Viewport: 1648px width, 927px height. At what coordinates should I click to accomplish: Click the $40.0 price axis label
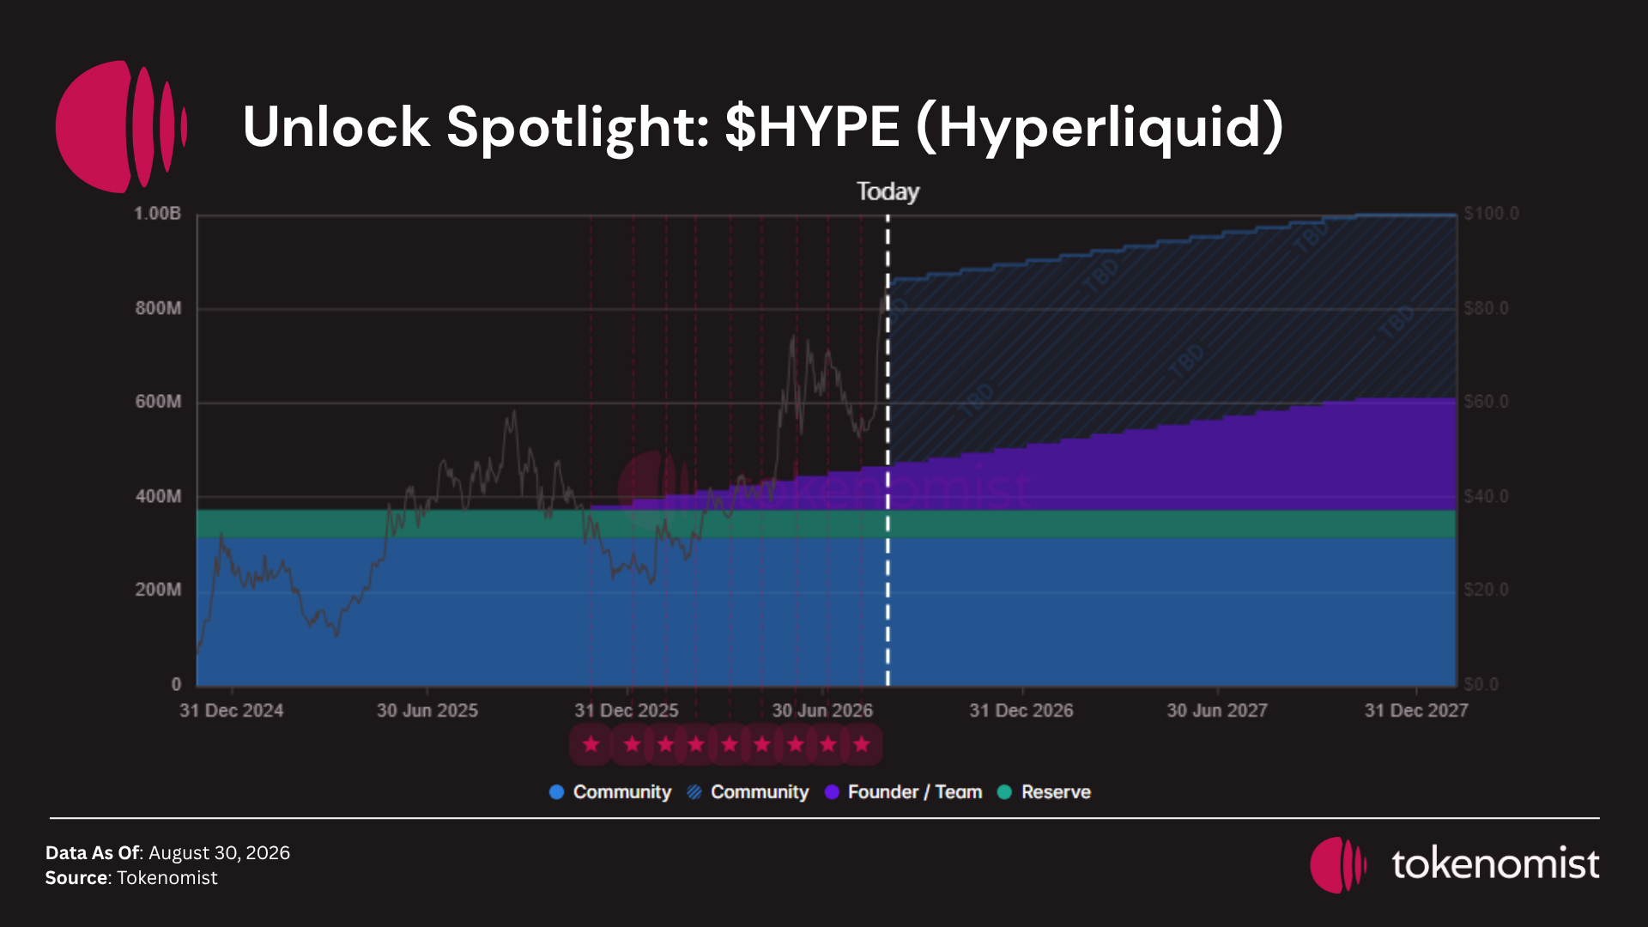coord(1487,496)
